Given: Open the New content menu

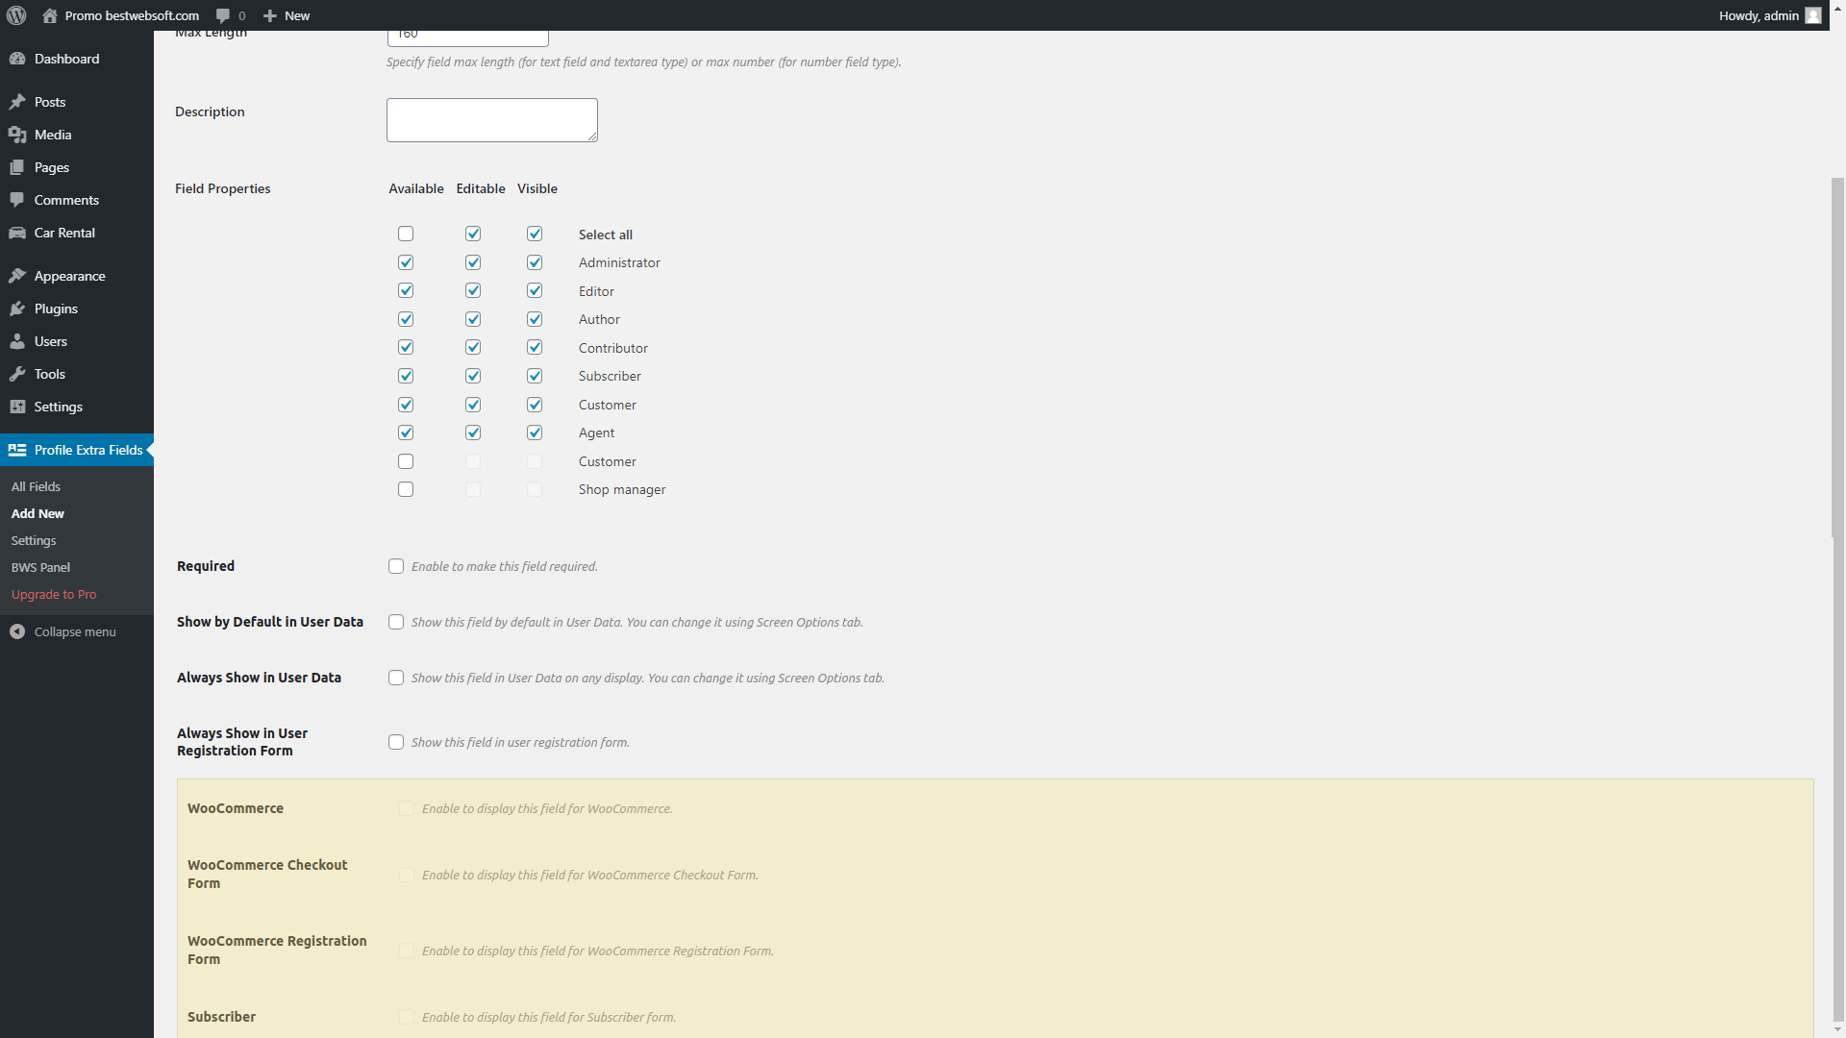Looking at the screenshot, I should tap(286, 15).
